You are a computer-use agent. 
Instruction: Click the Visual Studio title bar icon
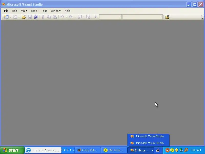coord(3,4)
